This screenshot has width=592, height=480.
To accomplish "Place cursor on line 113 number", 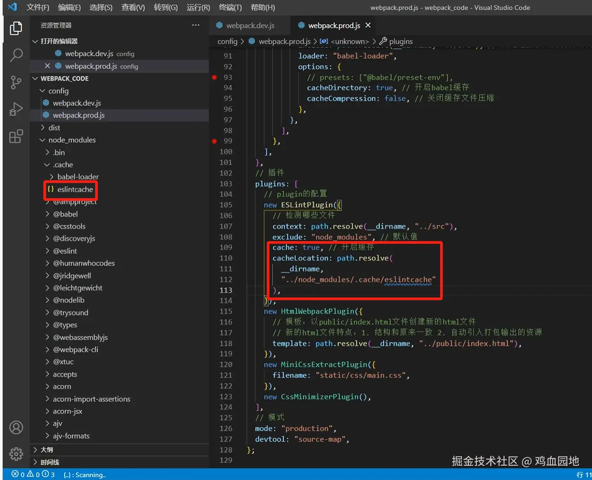I will pos(226,290).
